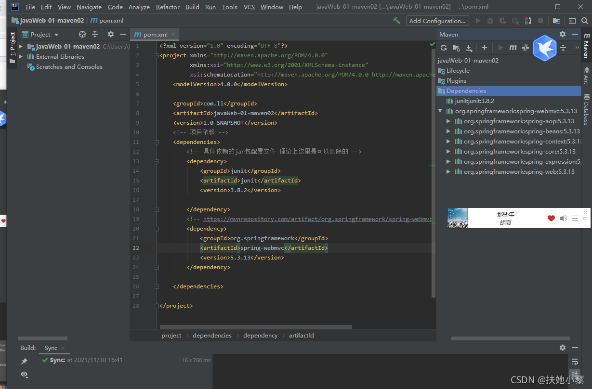Collapse spring-webmvc:5.3.13 dependency node
This screenshot has width=592, height=389.
440,111
